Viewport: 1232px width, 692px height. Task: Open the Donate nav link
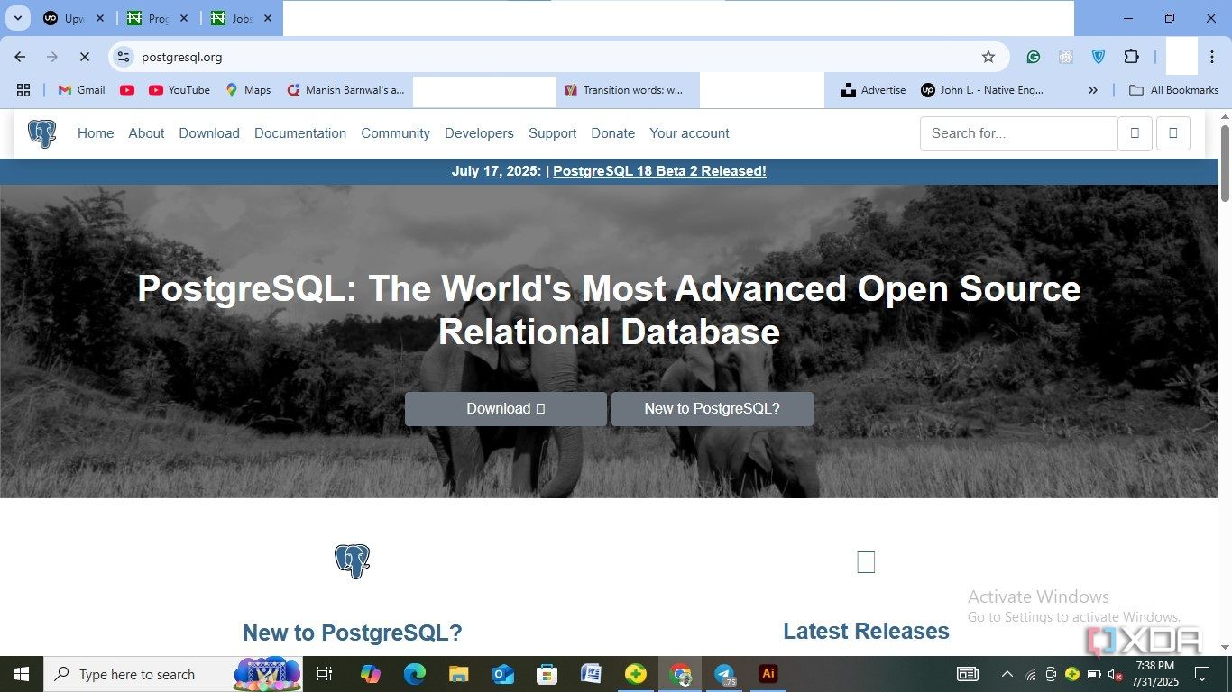tap(613, 133)
